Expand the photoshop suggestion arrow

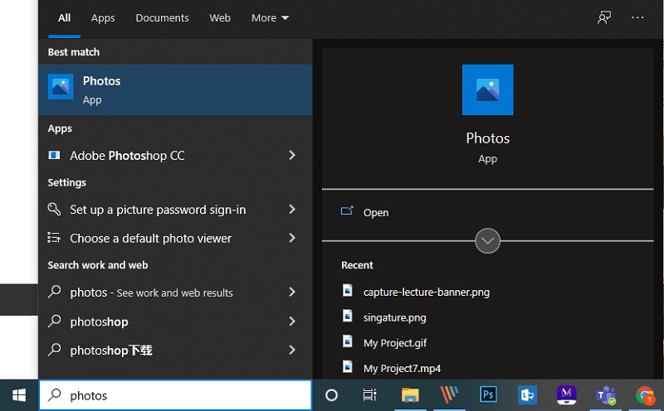tap(292, 321)
